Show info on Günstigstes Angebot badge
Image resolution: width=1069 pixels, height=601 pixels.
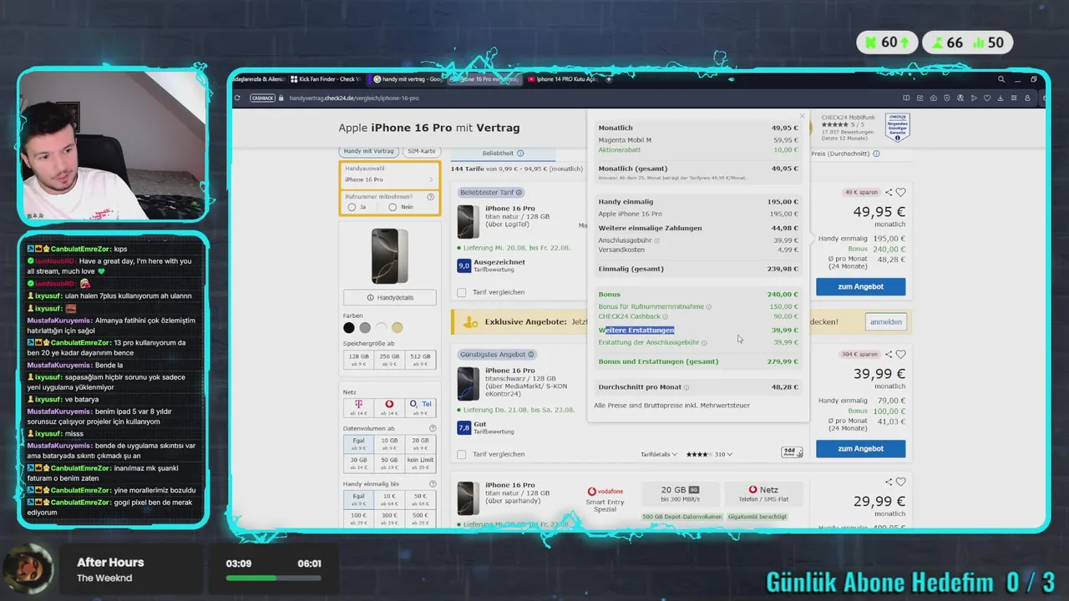(531, 355)
